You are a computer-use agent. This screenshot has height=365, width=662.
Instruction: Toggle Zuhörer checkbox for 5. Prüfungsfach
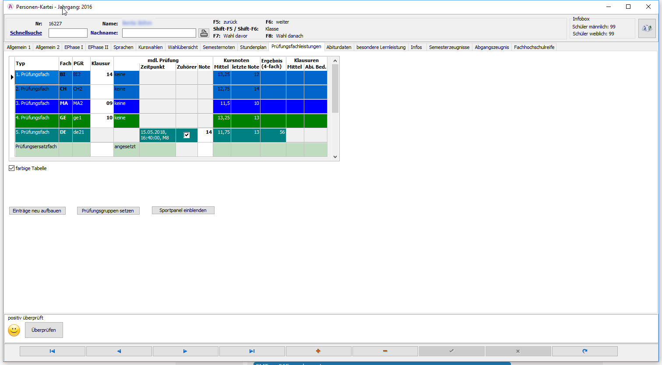187,135
